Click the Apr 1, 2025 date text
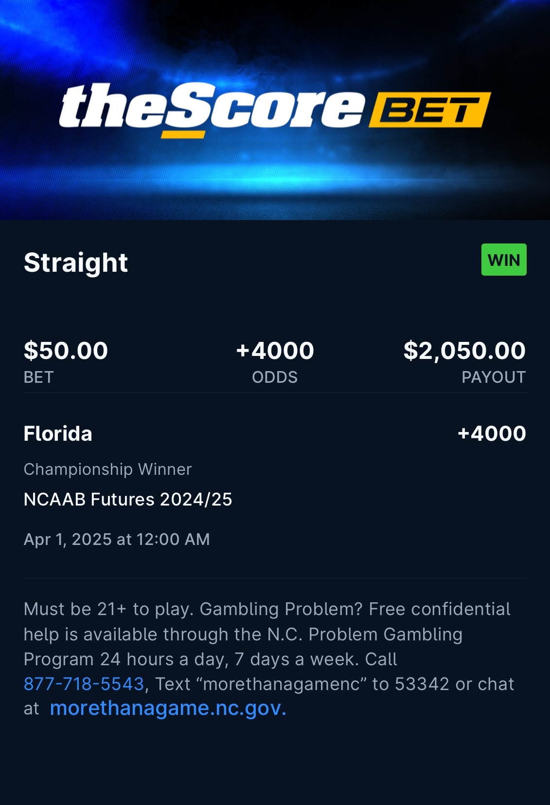 (117, 540)
